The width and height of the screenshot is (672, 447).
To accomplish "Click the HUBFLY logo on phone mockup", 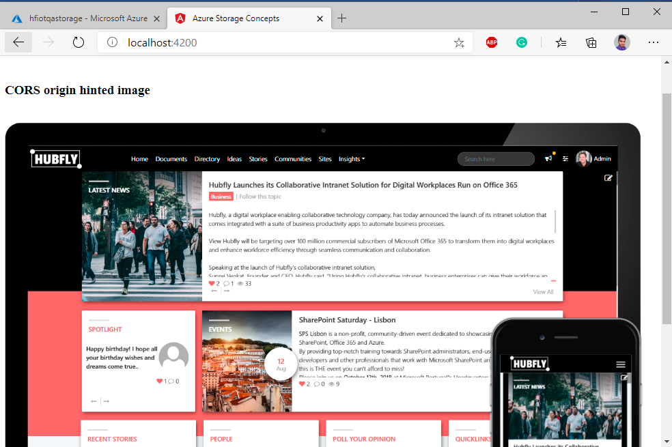I will coord(530,364).
